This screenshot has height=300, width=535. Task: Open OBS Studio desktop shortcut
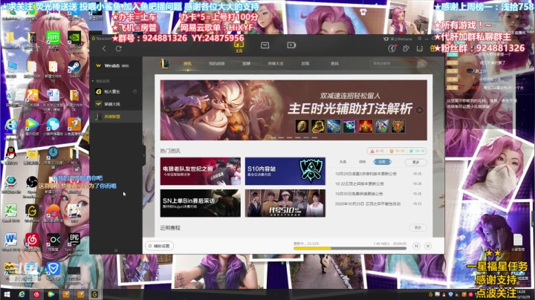[x=32, y=186]
